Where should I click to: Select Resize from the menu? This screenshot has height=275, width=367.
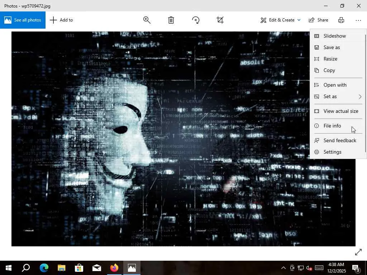(x=337, y=59)
